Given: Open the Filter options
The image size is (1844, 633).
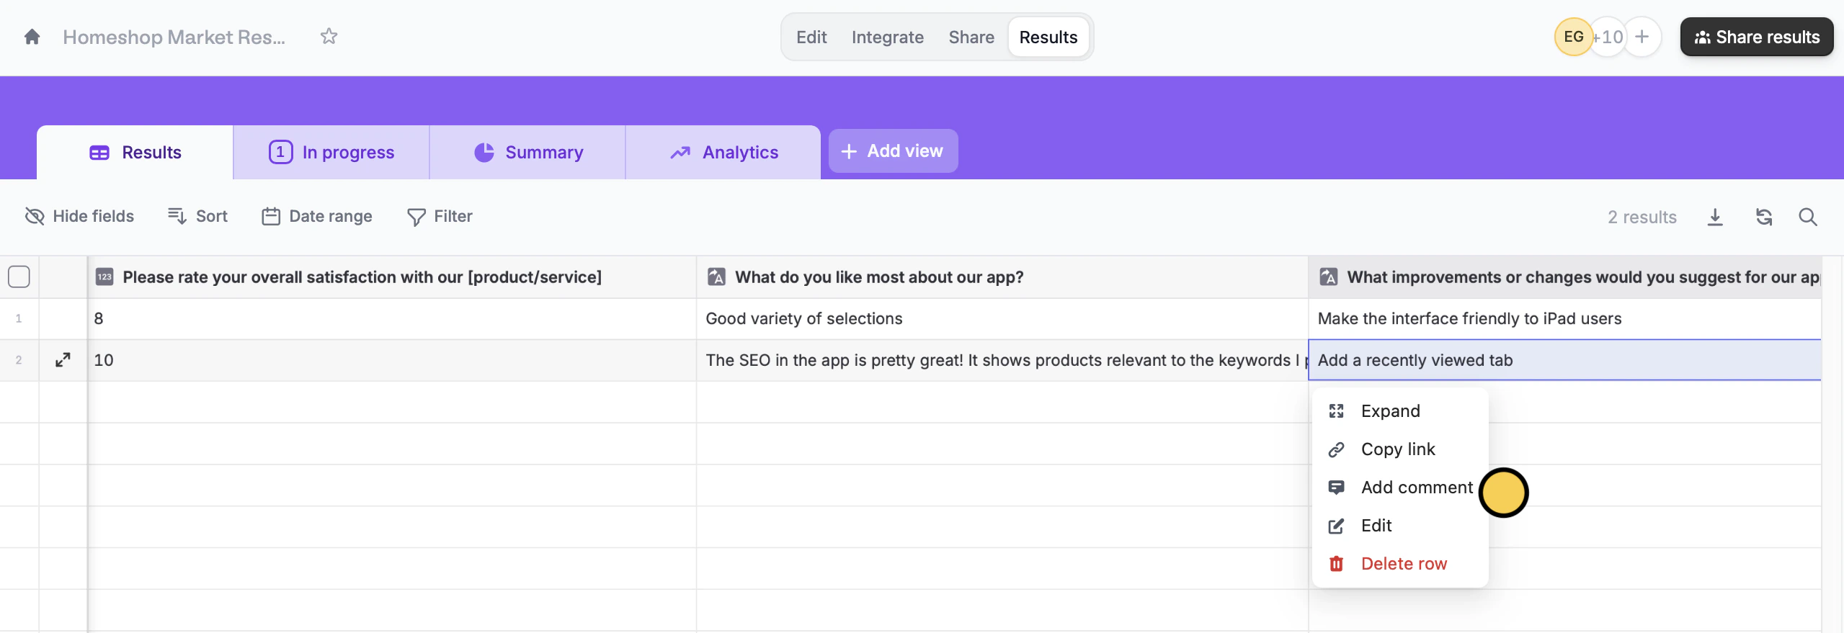Looking at the screenshot, I should (440, 216).
